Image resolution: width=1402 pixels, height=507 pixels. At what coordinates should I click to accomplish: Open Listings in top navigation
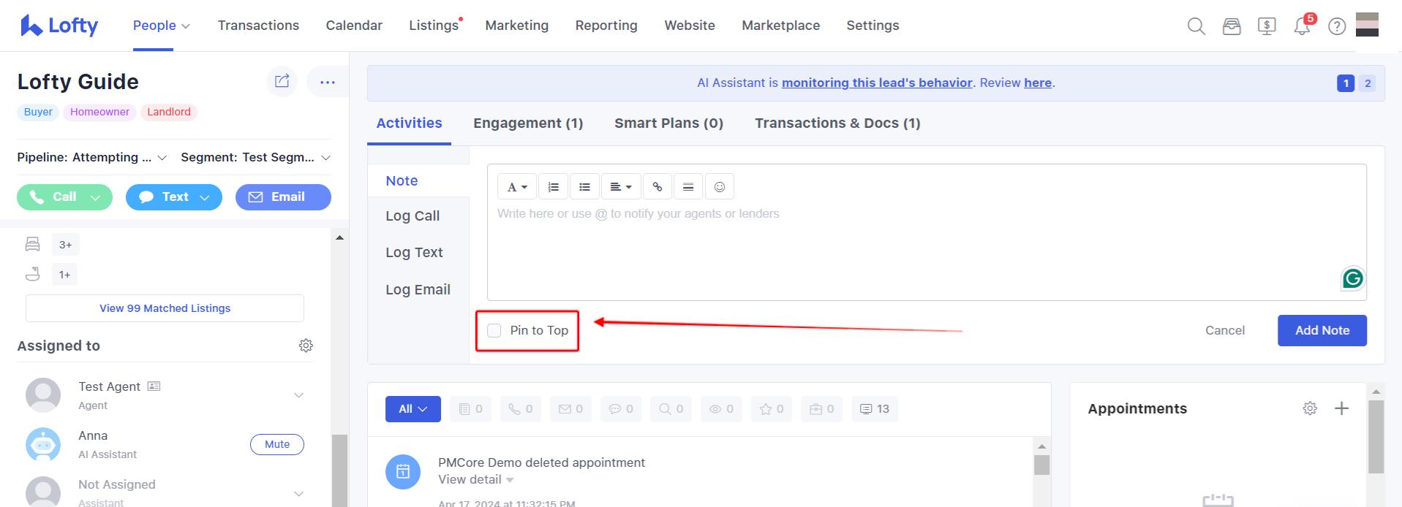[x=434, y=26]
